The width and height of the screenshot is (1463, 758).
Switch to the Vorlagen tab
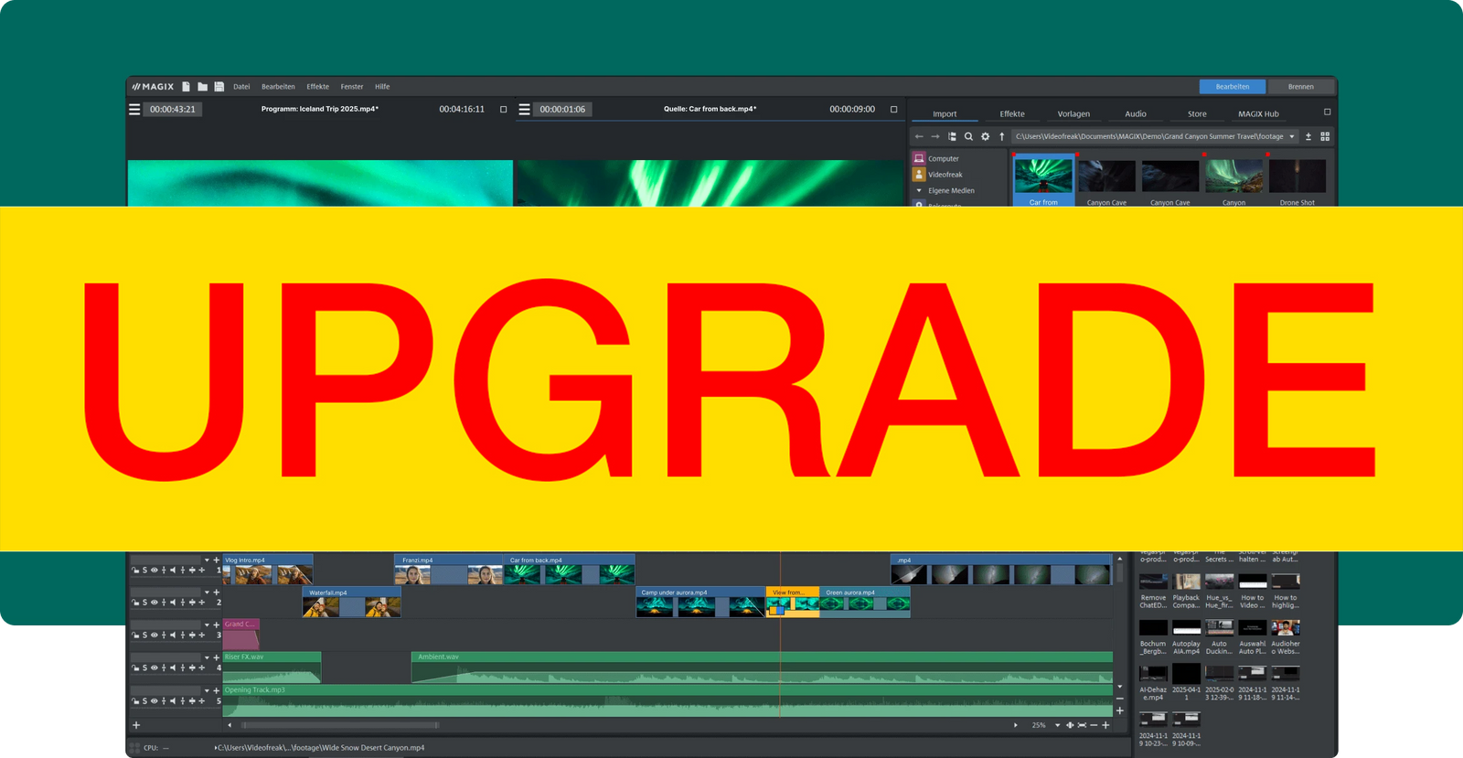pos(1073,114)
